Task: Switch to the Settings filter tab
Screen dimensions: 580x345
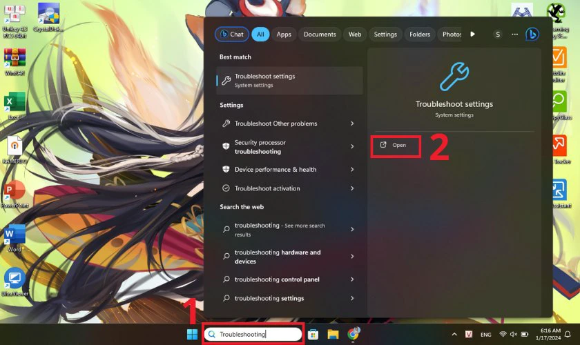Action: pos(385,34)
